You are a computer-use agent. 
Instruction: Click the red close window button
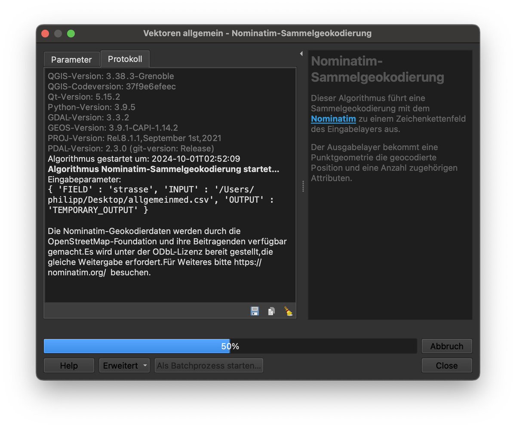pyautogui.click(x=45, y=34)
